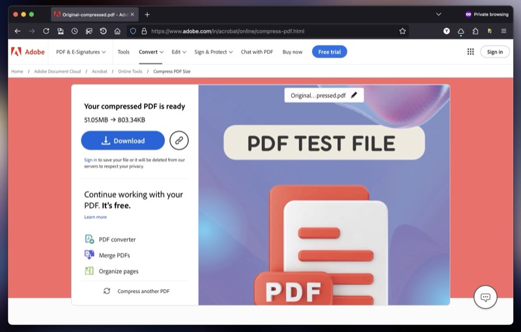This screenshot has height=332, width=521.
Task: Go back using the browser back arrow
Action: 18,31
